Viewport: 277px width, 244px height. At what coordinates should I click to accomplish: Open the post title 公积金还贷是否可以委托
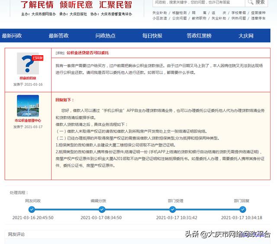pos(87,53)
